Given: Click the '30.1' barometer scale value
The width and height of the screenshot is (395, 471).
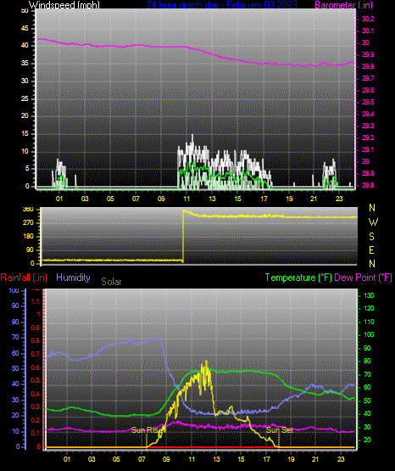Looking at the screenshot, I should pyautogui.click(x=368, y=31).
